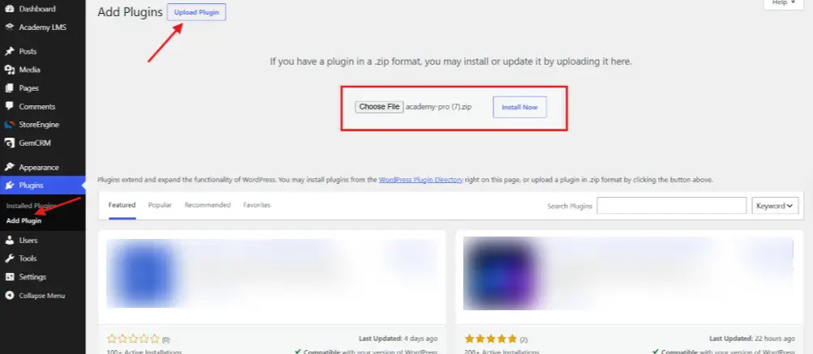
Task: Click the Dashboard gauge icon
Action: pos(9,9)
